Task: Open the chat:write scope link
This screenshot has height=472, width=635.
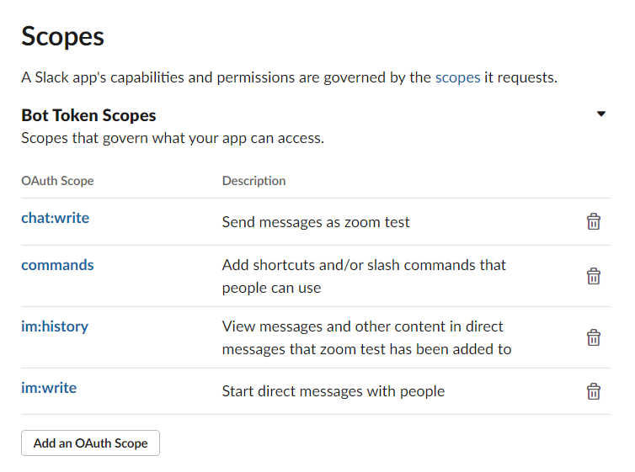Action: point(55,218)
